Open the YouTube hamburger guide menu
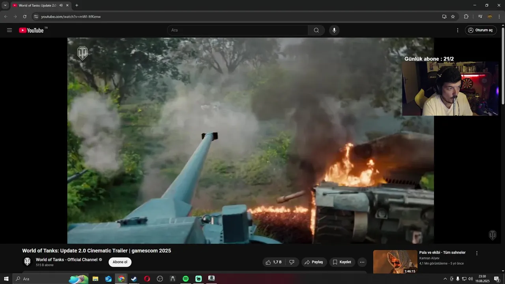Viewport: 505px width, 284px height. click(9, 30)
